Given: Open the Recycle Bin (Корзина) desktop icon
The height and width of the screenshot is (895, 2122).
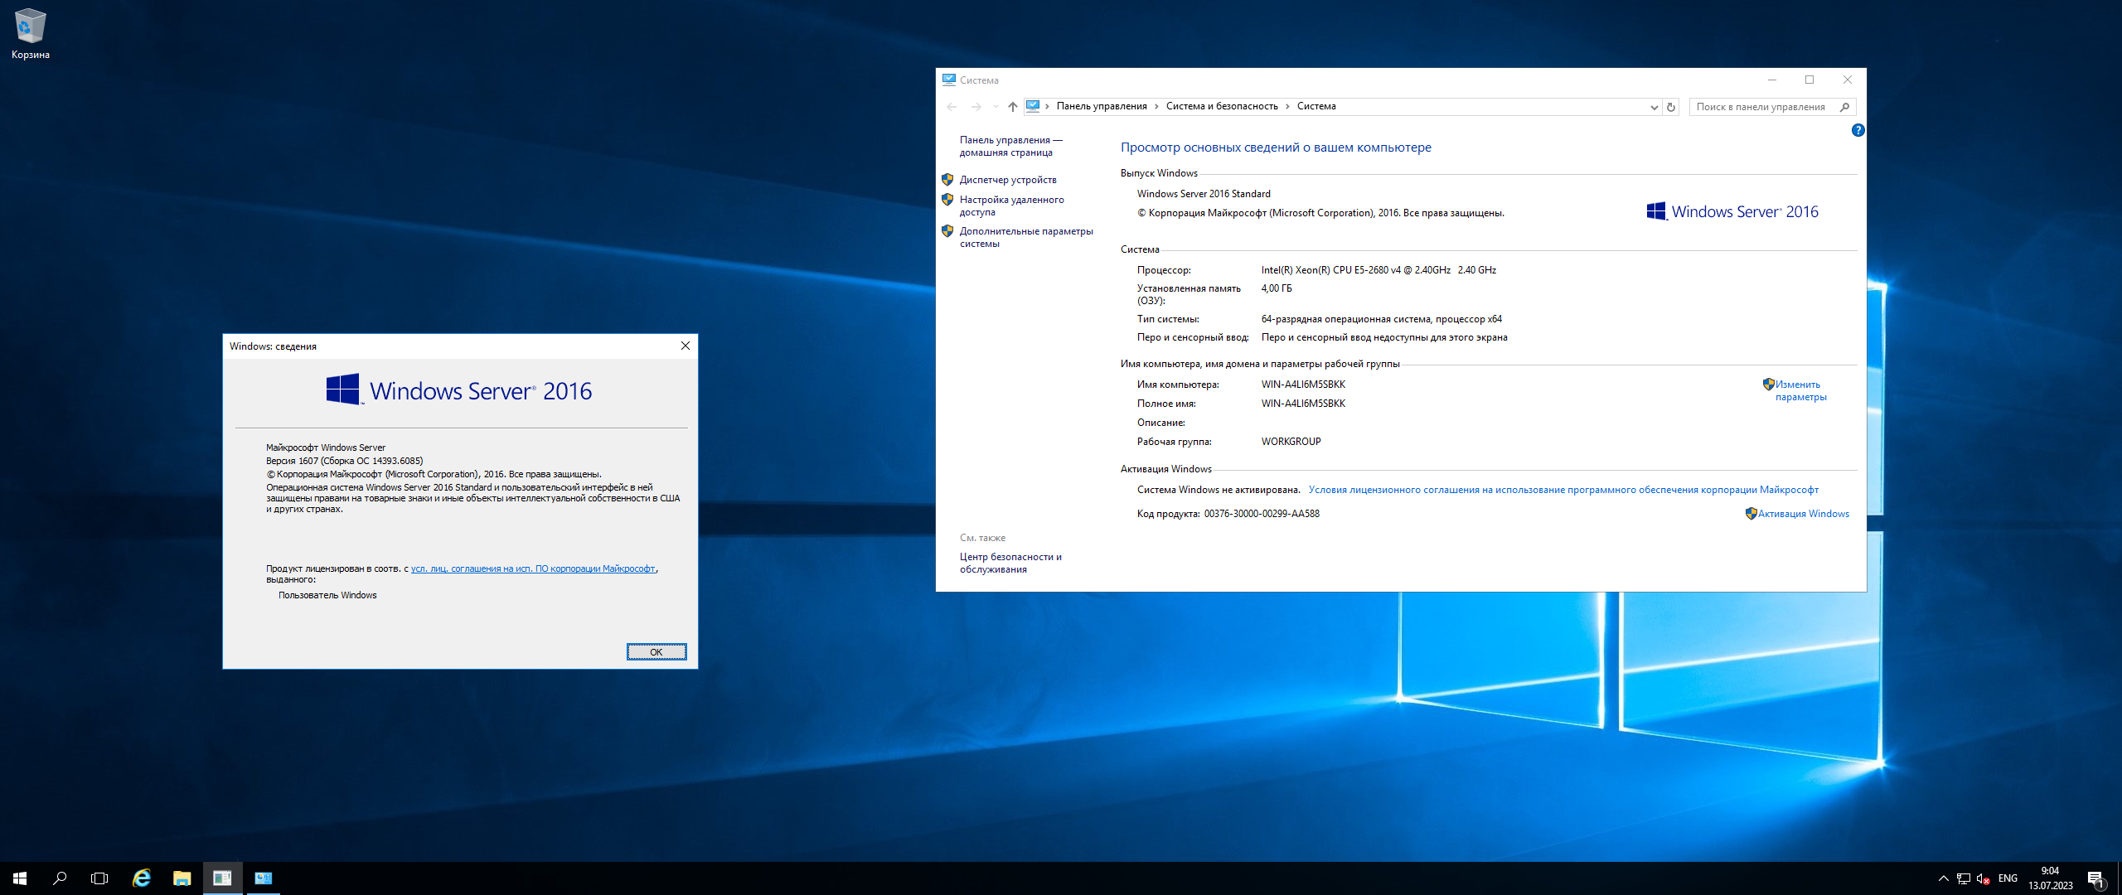Looking at the screenshot, I should click(x=30, y=33).
